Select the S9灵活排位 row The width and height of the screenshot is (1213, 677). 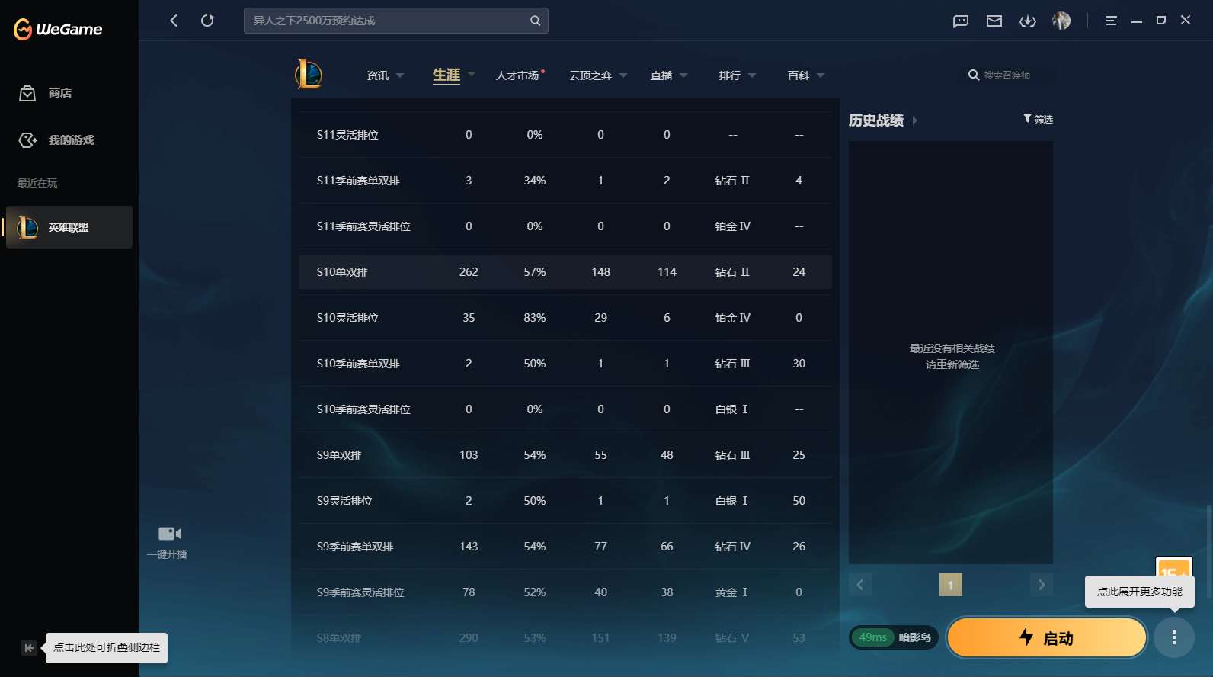click(x=565, y=501)
